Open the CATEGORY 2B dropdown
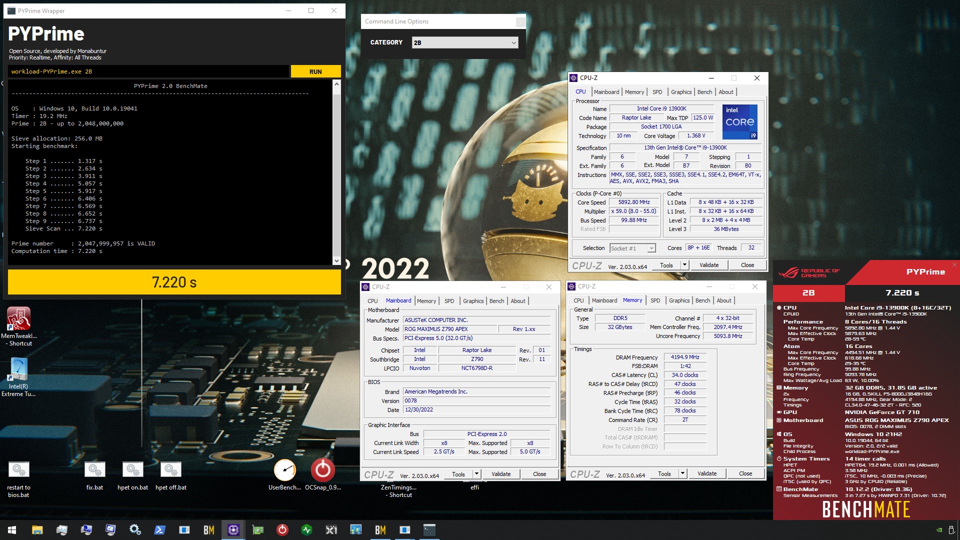 pos(465,43)
